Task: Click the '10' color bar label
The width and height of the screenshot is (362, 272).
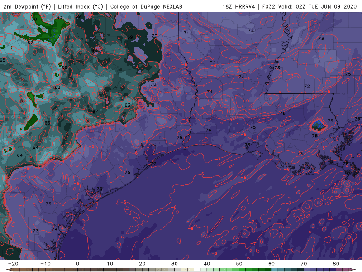Action: (110, 264)
